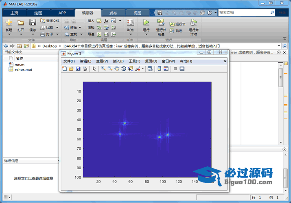Open File (文件) menu in Figure 1
The height and width of the screenshot is (203, 291).
click(x=69, y=61)
